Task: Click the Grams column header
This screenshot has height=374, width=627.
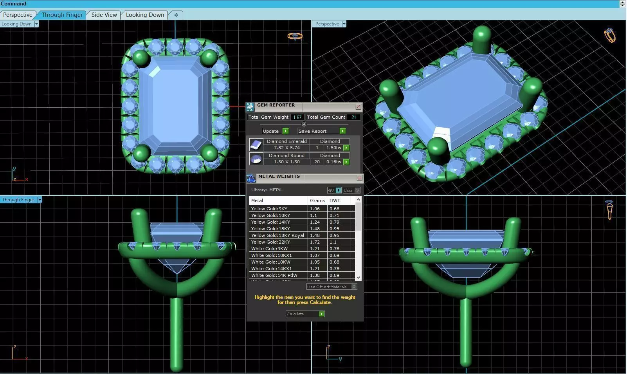Action: (x=317, y=201)
